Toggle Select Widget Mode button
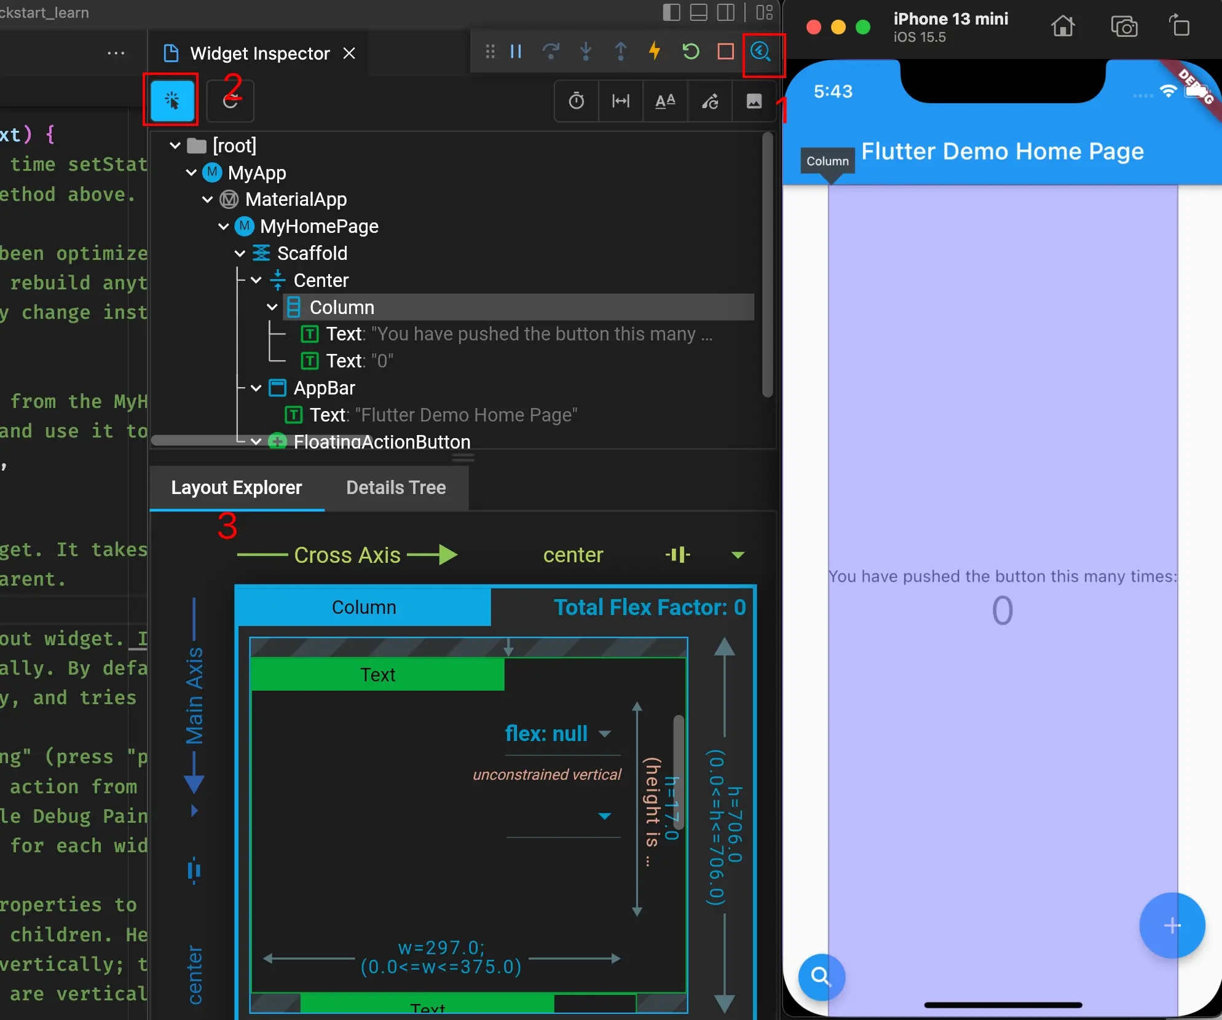Viewport: 1222px width, 1020px height. point(171,100)
